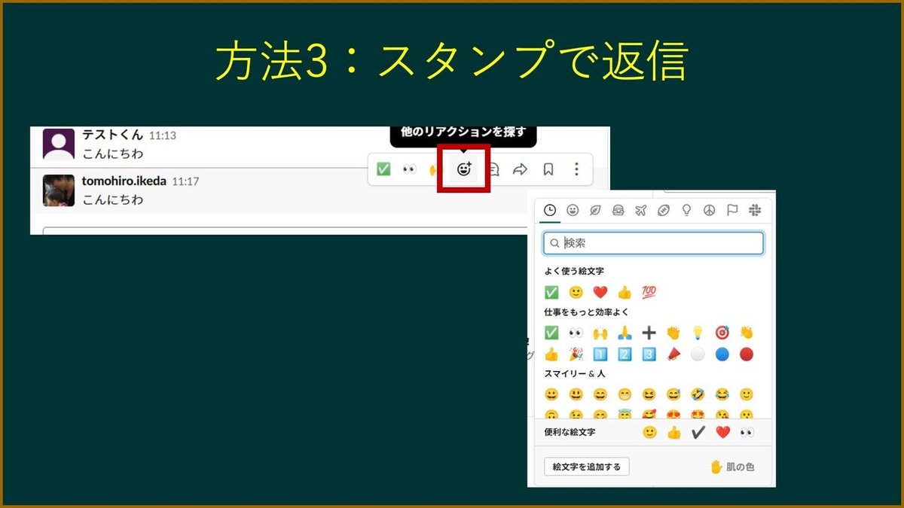
Task: Focus the 検索 emoji search field
Action: (653, 243)
